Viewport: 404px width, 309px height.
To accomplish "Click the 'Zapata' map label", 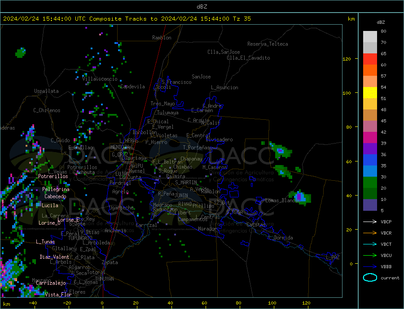I will pyautogui.click(x=110, y=262).
